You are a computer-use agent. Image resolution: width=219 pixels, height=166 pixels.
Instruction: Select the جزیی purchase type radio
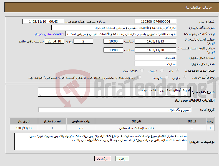coord(184,77)
